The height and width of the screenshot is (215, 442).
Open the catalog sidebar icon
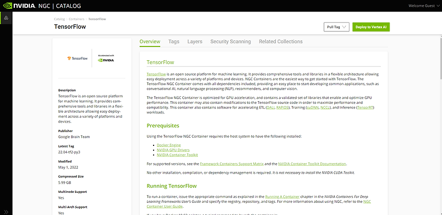point(6,18)
